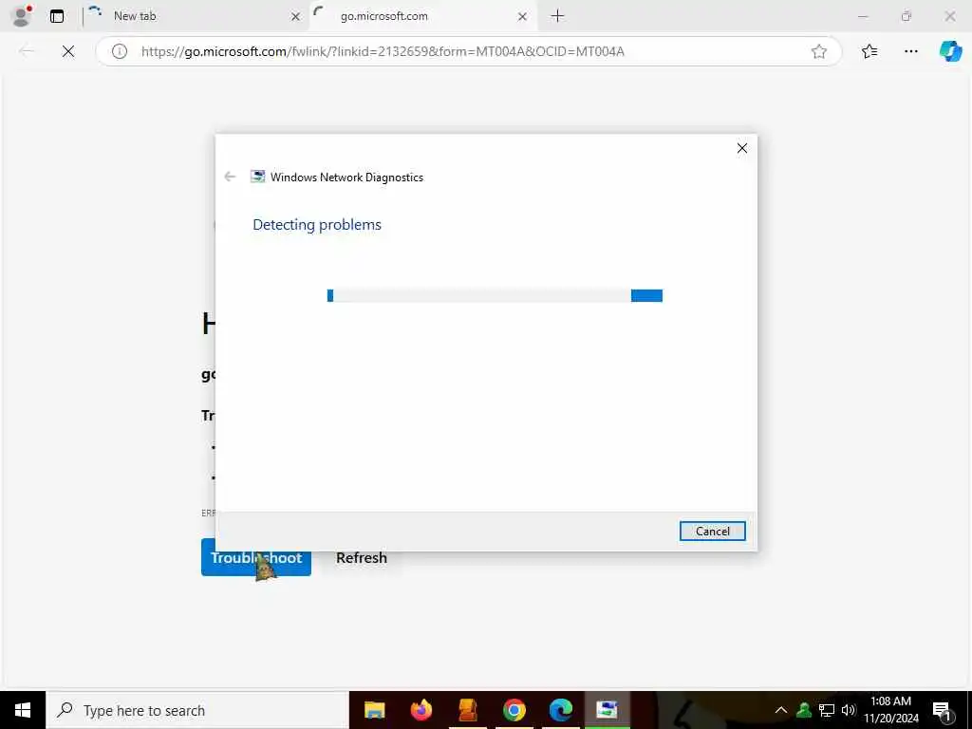The image size is (972, 729).
Task: Open the Edge profile icon
Action: (x=22, y=16)
